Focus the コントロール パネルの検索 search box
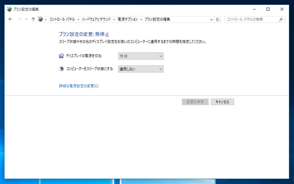This screenshot has height=184, width=294. click(255, 19)
